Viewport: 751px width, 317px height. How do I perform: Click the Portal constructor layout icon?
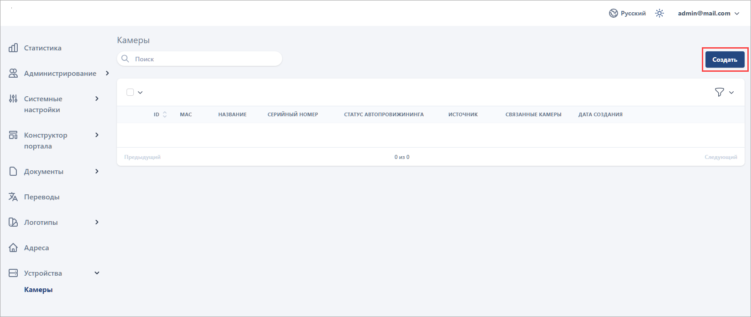point(13,135)
